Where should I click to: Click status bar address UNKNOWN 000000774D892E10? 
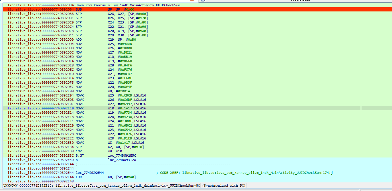(x=28, y=186)
